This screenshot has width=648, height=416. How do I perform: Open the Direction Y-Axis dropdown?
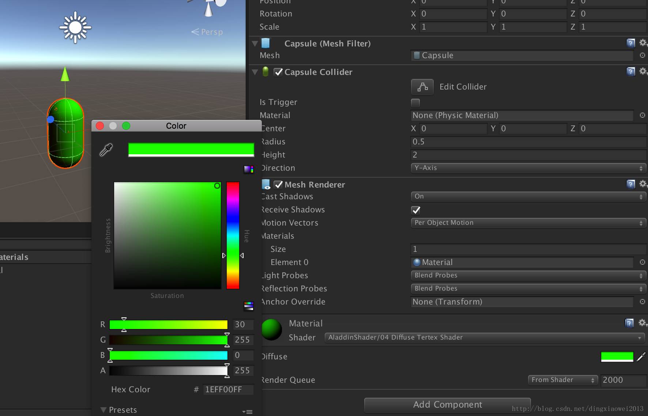point(528,168)
